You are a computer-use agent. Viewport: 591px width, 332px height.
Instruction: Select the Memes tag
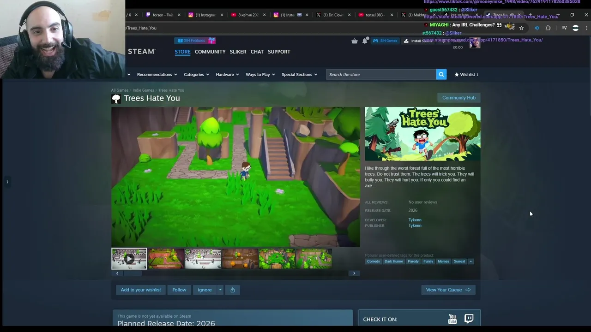[443, 261]
